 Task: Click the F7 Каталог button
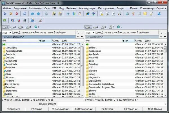(107, 109)
